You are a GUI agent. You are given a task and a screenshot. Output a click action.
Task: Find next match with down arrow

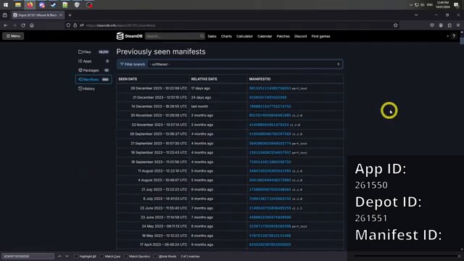click(x=67, y=256)
